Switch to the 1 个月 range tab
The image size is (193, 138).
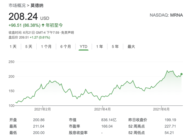pyautogui.click(x=46, y=47)
